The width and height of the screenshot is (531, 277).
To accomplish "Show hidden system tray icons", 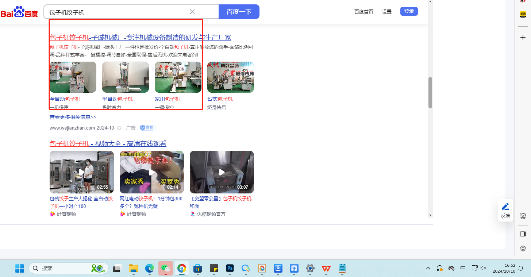I will pos(428,268).
